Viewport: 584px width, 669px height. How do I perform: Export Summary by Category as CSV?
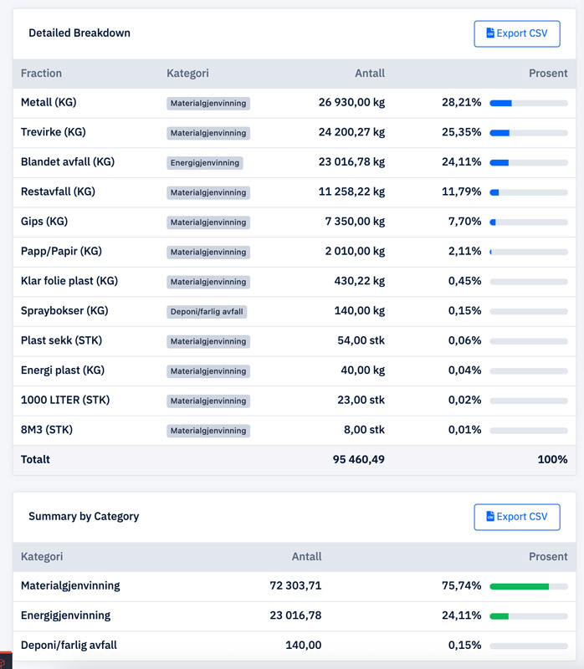(516, 517)
